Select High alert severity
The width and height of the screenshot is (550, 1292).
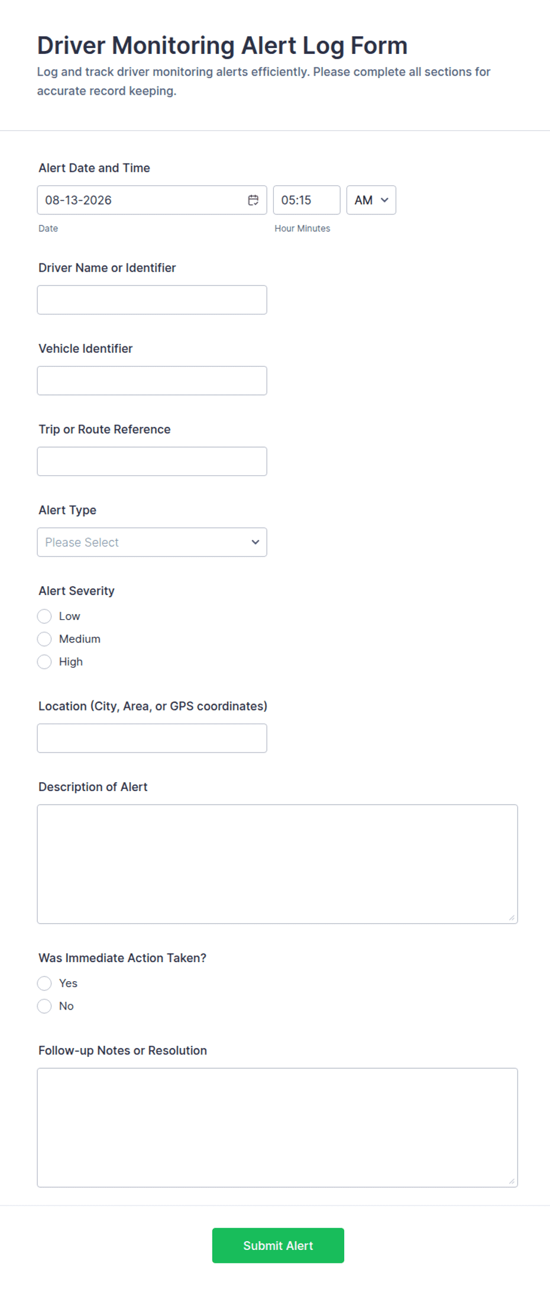pyautogui.click(x=44, y=662)
